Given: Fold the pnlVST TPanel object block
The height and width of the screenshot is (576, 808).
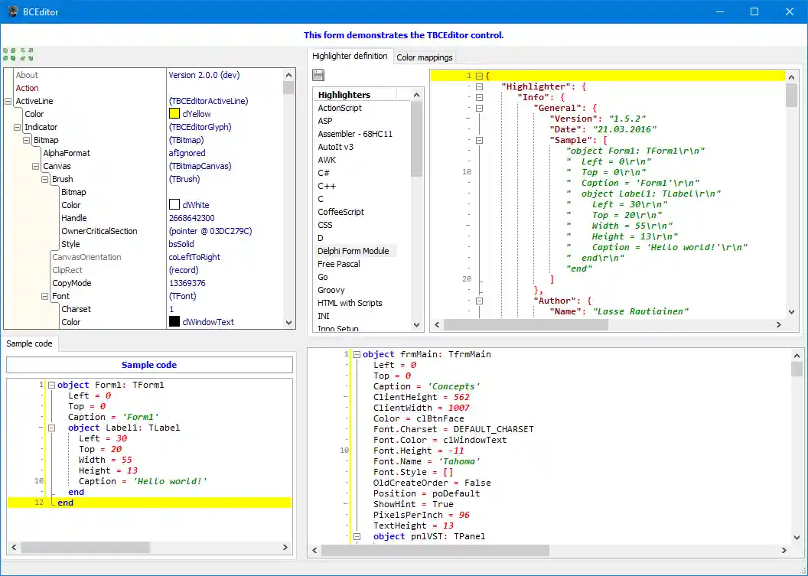Looking at the screenshot, I should click(x=357, y=537).
